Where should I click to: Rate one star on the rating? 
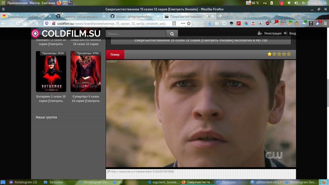(x=269, y=54)
